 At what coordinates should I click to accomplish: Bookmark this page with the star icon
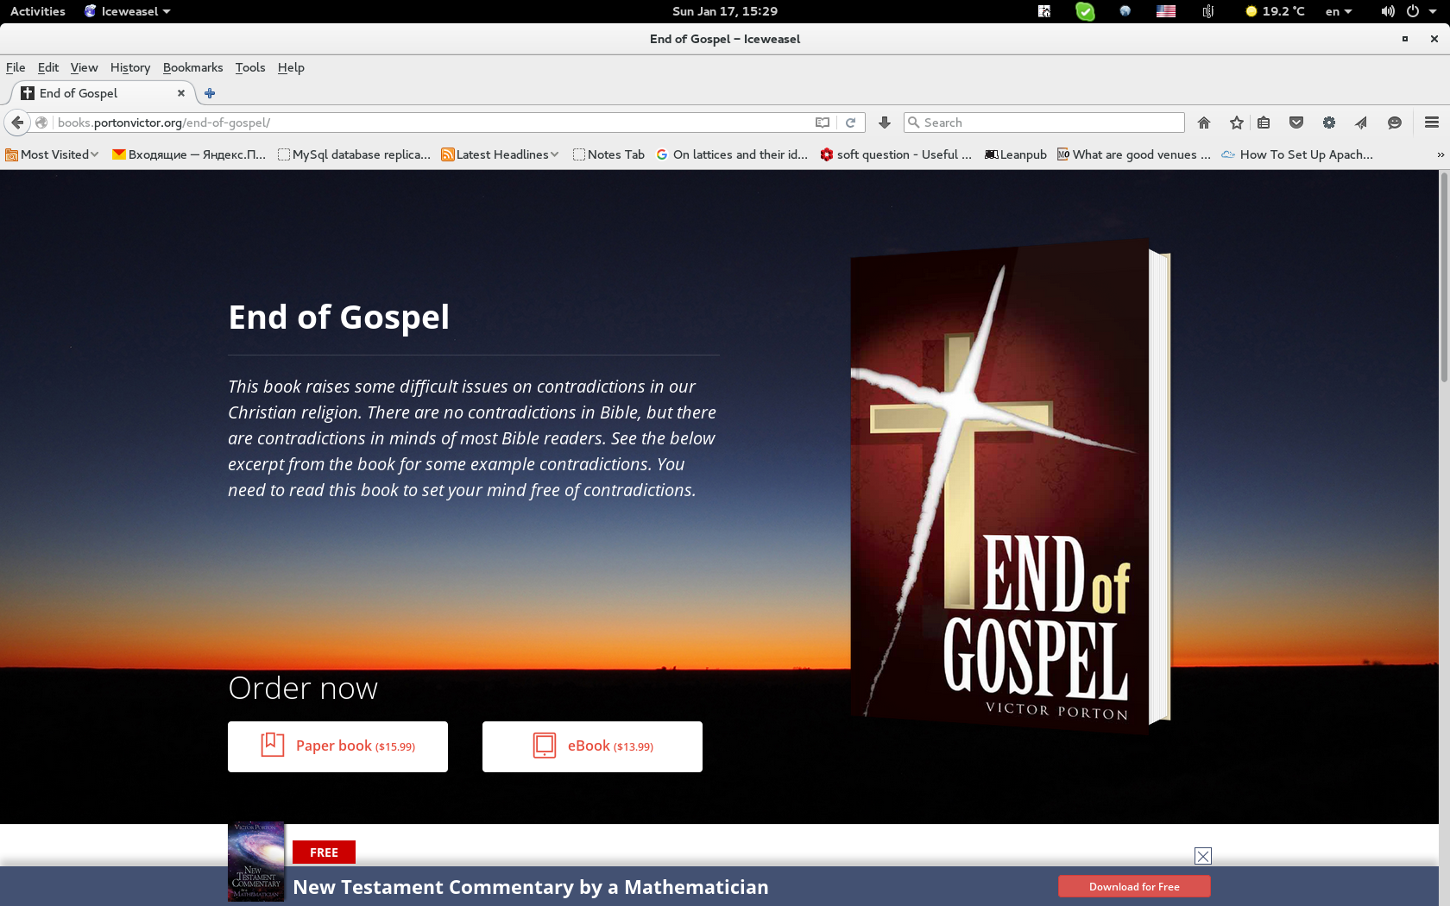[x=1237, y=123]
